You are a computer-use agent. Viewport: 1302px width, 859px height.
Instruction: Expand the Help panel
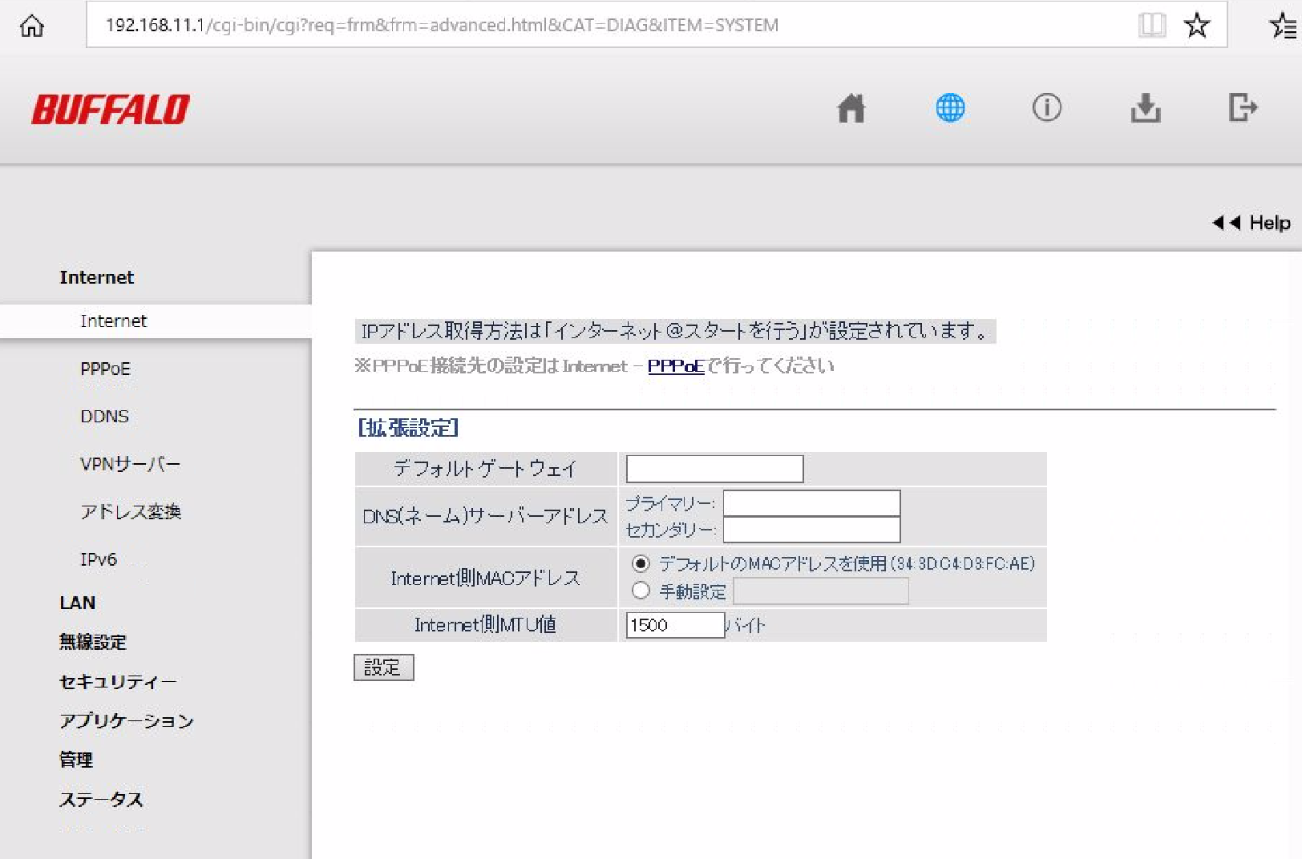[x=1251, y=223]
